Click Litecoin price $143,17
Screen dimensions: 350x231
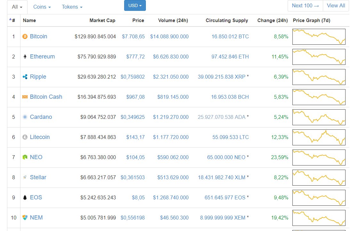(x=136, y=137)
